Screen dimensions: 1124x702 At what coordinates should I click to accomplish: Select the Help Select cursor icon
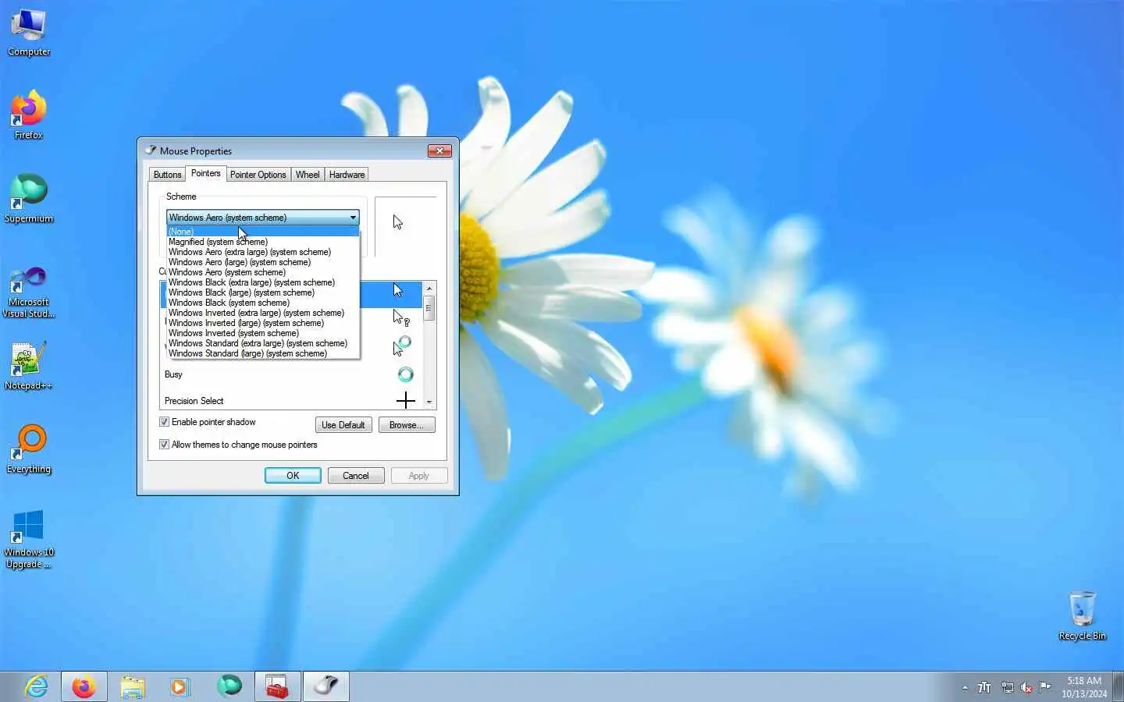click(400, 317)
